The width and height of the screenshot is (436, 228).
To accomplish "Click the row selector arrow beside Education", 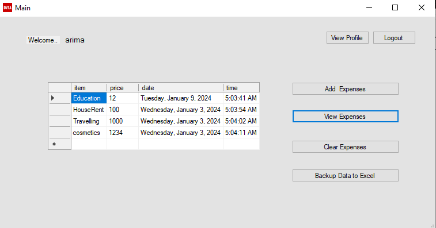I will (59, 98).
